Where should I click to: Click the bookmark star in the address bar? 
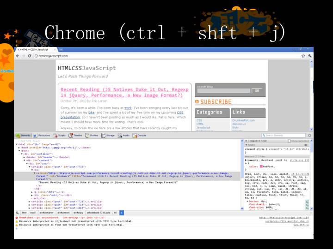click(x=303, y=55)
